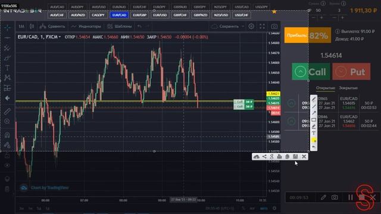Select the EUR/CAD currency pair
381x214 pixels.
click(119, 15)
